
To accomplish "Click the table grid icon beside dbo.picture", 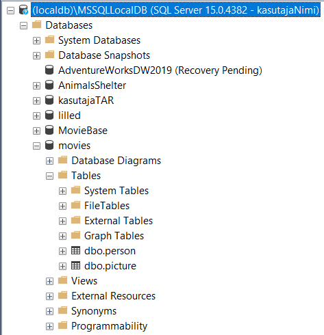I will pyautogui.click(x=75, y=266).
